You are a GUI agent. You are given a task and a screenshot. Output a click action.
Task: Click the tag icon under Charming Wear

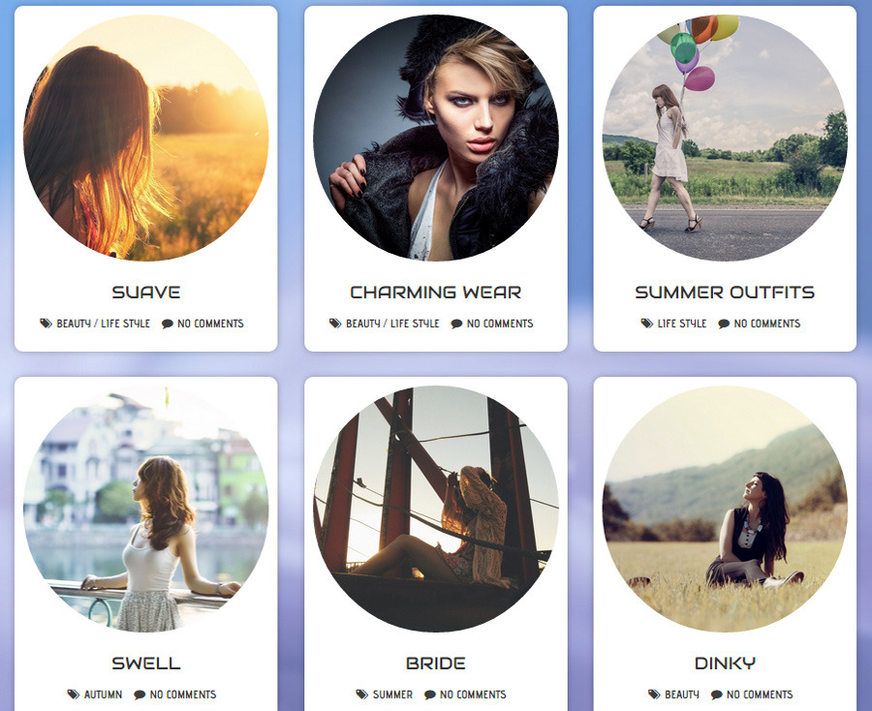pos(335,324)
